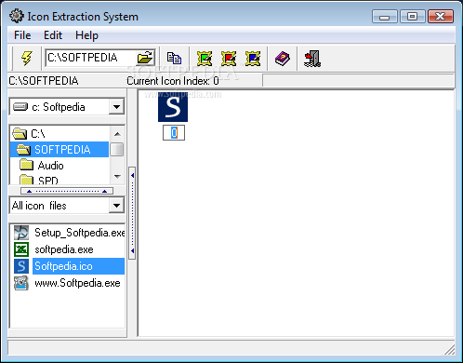This screenshot has width=463, height=363.
Task: Click the horizontal splitter below folder list
Action: [67, 191]
